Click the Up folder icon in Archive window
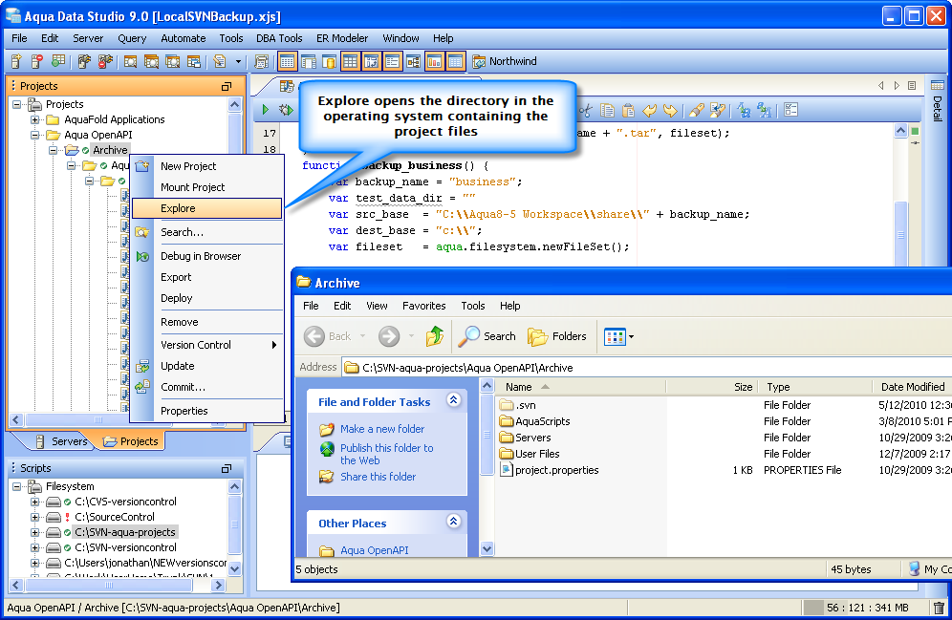This screenshot has width=952, height=620. 435,336
